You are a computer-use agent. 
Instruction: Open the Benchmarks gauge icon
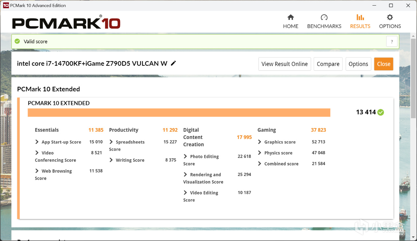(x=324, y=17)
